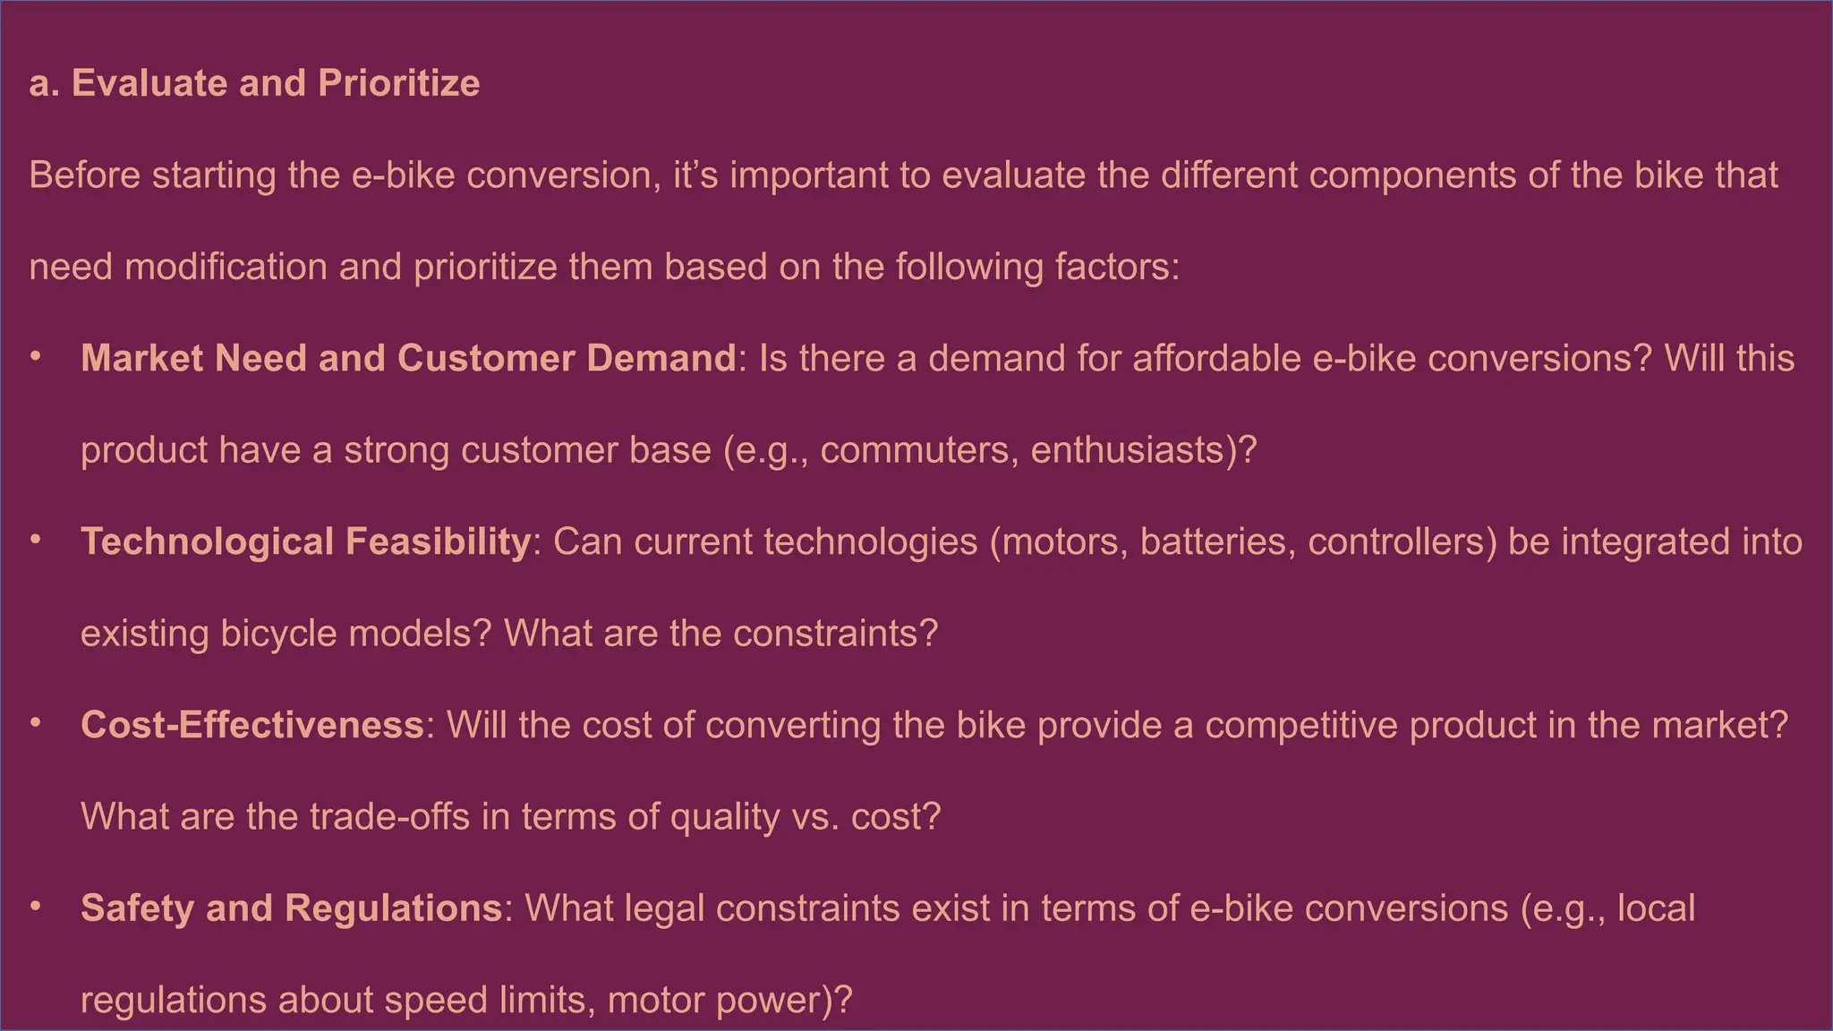This screenshot has width=1833, height=1031.
Task: Click the line "What are the trade-offs in terms"
Action: click(x=510, y=816)
